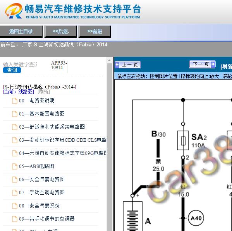Refresh the diagram using the 刷新 link in the blue header
Screen dimensions: 232x231
tap(226, 66)
